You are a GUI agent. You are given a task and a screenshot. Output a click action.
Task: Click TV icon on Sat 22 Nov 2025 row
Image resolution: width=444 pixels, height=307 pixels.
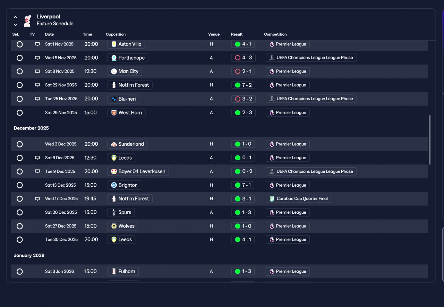click(x=37, y=85)
